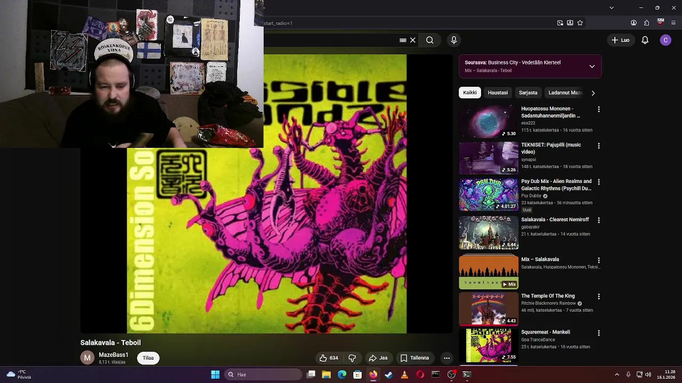Save video with Tallenna button
This screenshot has height=383, width=682.
click(x=415, y=358)
